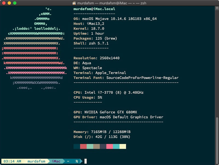Screen dimensions: 219x165
Task: Click the red color swatch in palette
Action: 83,146
